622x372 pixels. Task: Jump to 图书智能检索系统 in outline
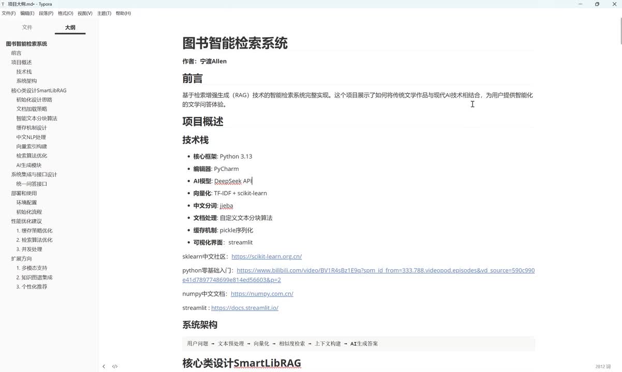pos(26,44)
